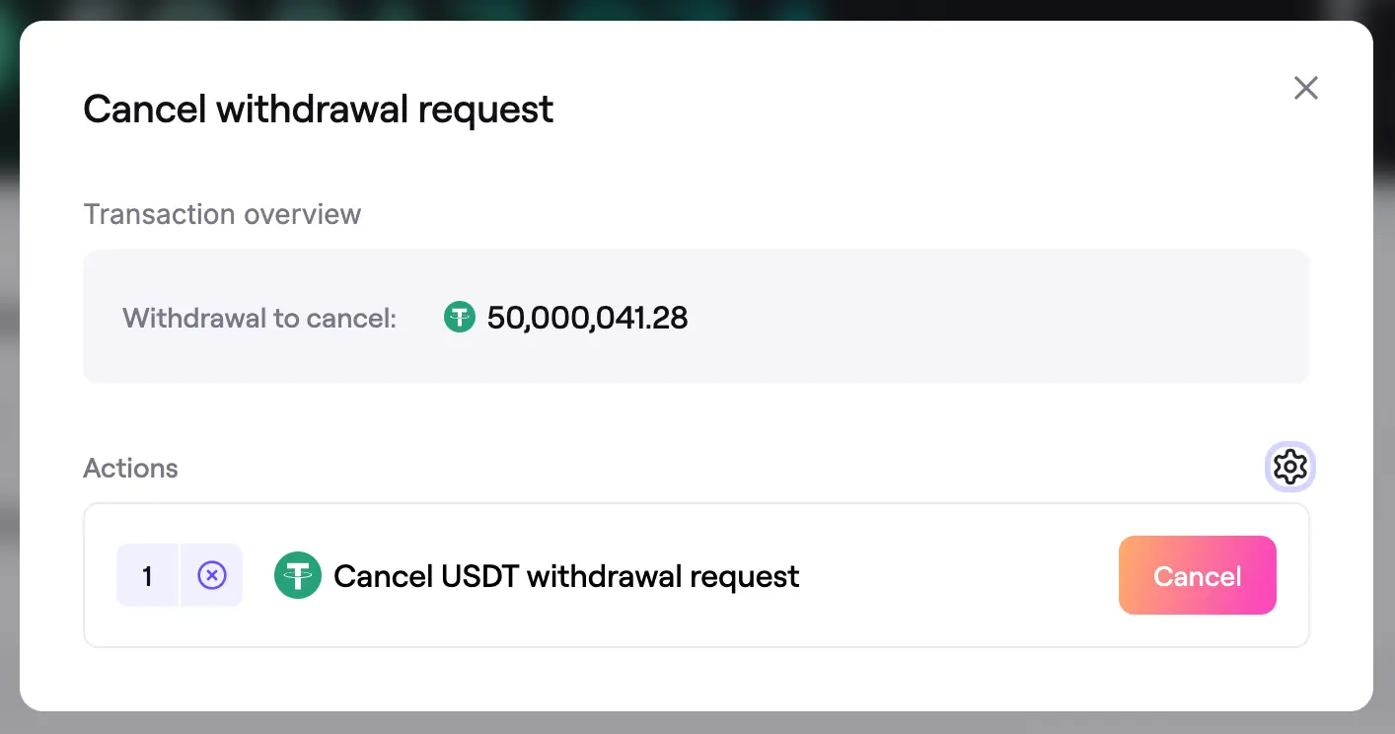
Task: Close the Cancel withdrawal request dialog
Action: (1305, 88)
